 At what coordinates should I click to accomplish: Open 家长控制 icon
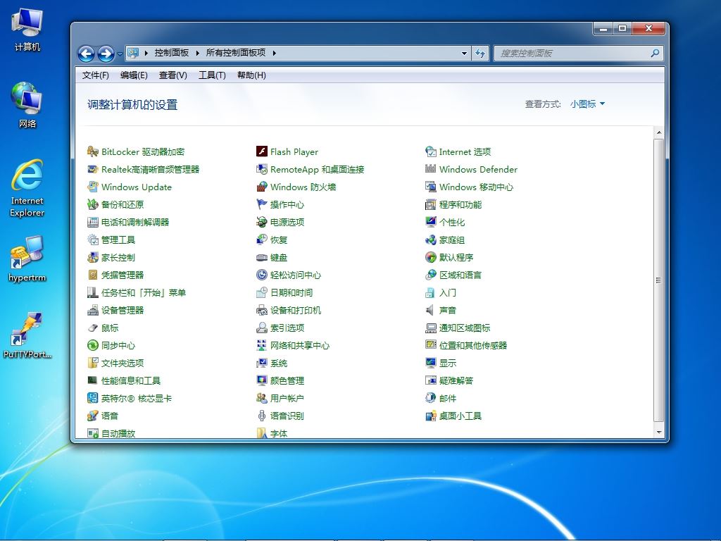click(93, 257)
